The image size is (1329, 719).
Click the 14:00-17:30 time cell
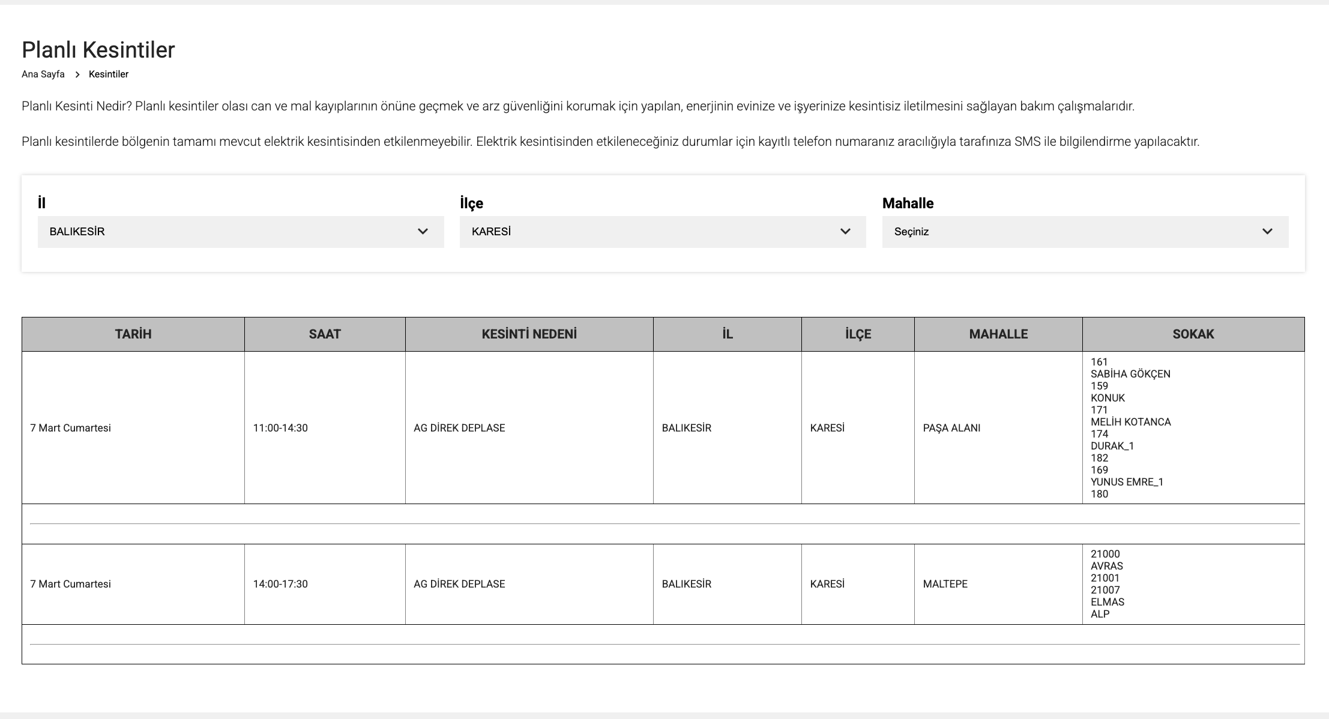click(280, 584)
